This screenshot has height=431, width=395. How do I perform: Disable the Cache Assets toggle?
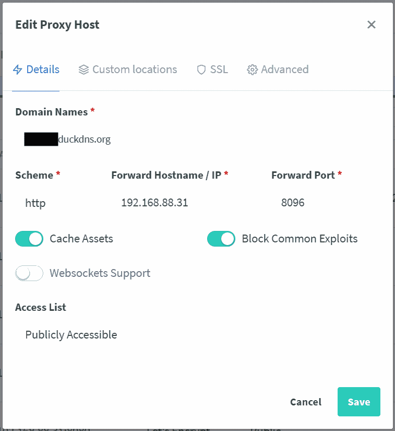point(29,239)
